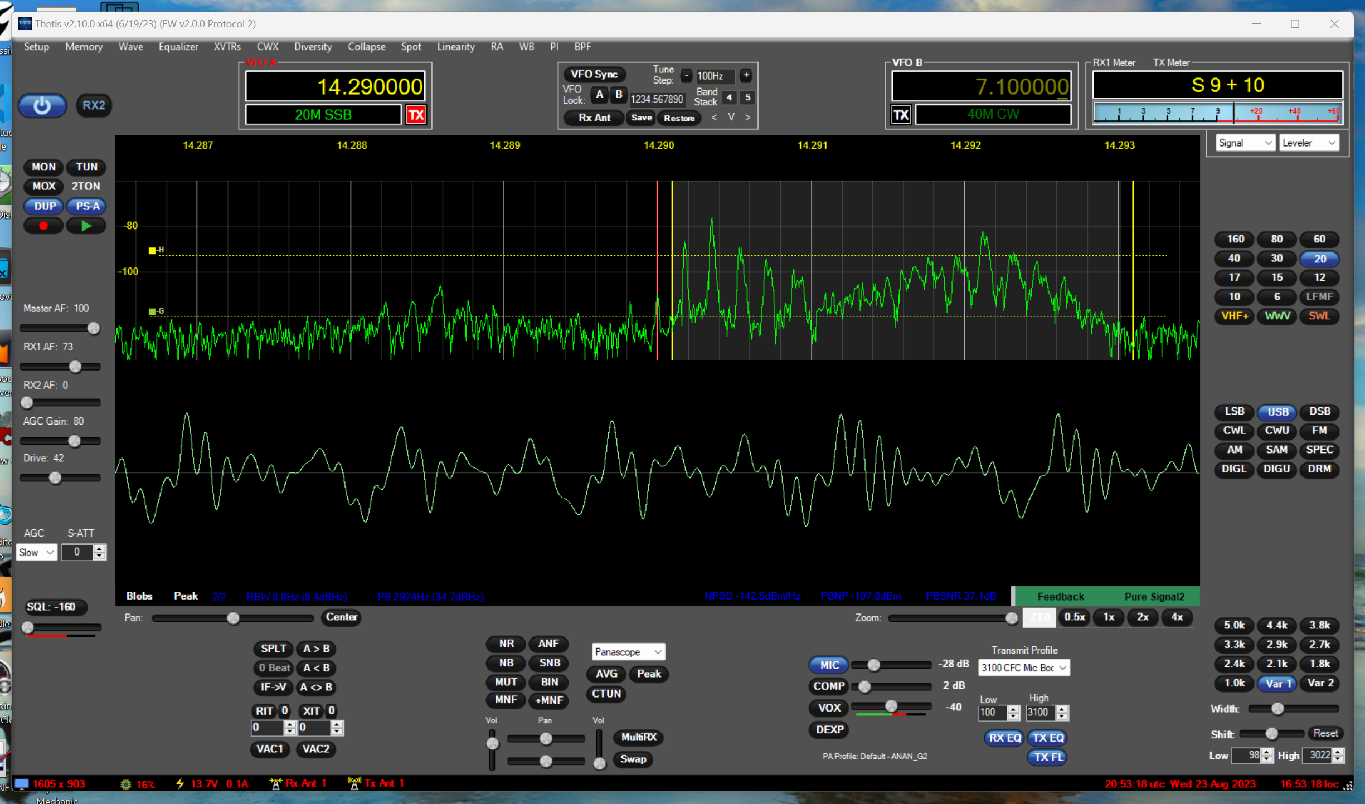Click the red TX indicator under VFO A
This screenshot has height=804, width=1365.
416,115
